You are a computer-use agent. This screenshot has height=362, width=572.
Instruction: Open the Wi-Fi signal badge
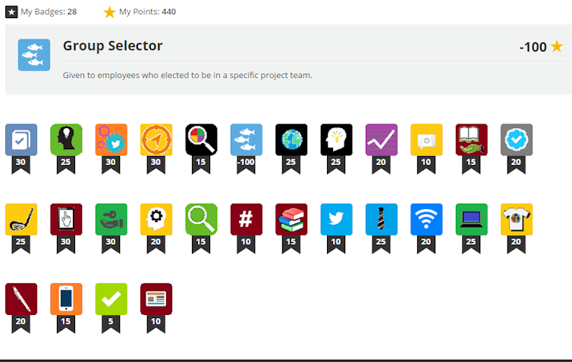(x=426, y=219)
